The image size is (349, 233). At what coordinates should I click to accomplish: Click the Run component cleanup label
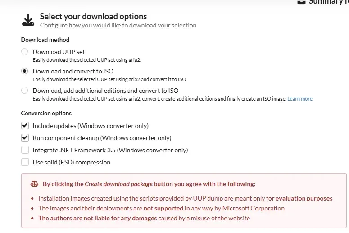tap(102, 138)
